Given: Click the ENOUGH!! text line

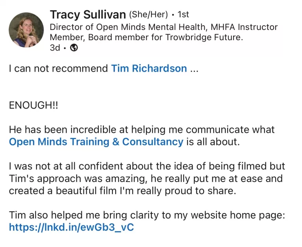Looking at the screenshot, I should pyautogui.click(x=33, y=106).
